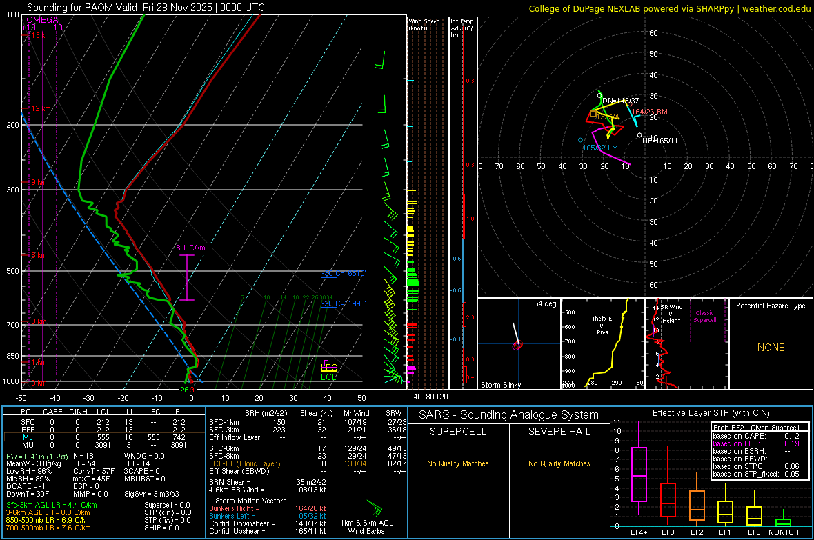The image size is (814, 540).
Task: Select the 850-500mb LR = 6.9 C/km
Action: pyautogui.click(x=48, y=520)
